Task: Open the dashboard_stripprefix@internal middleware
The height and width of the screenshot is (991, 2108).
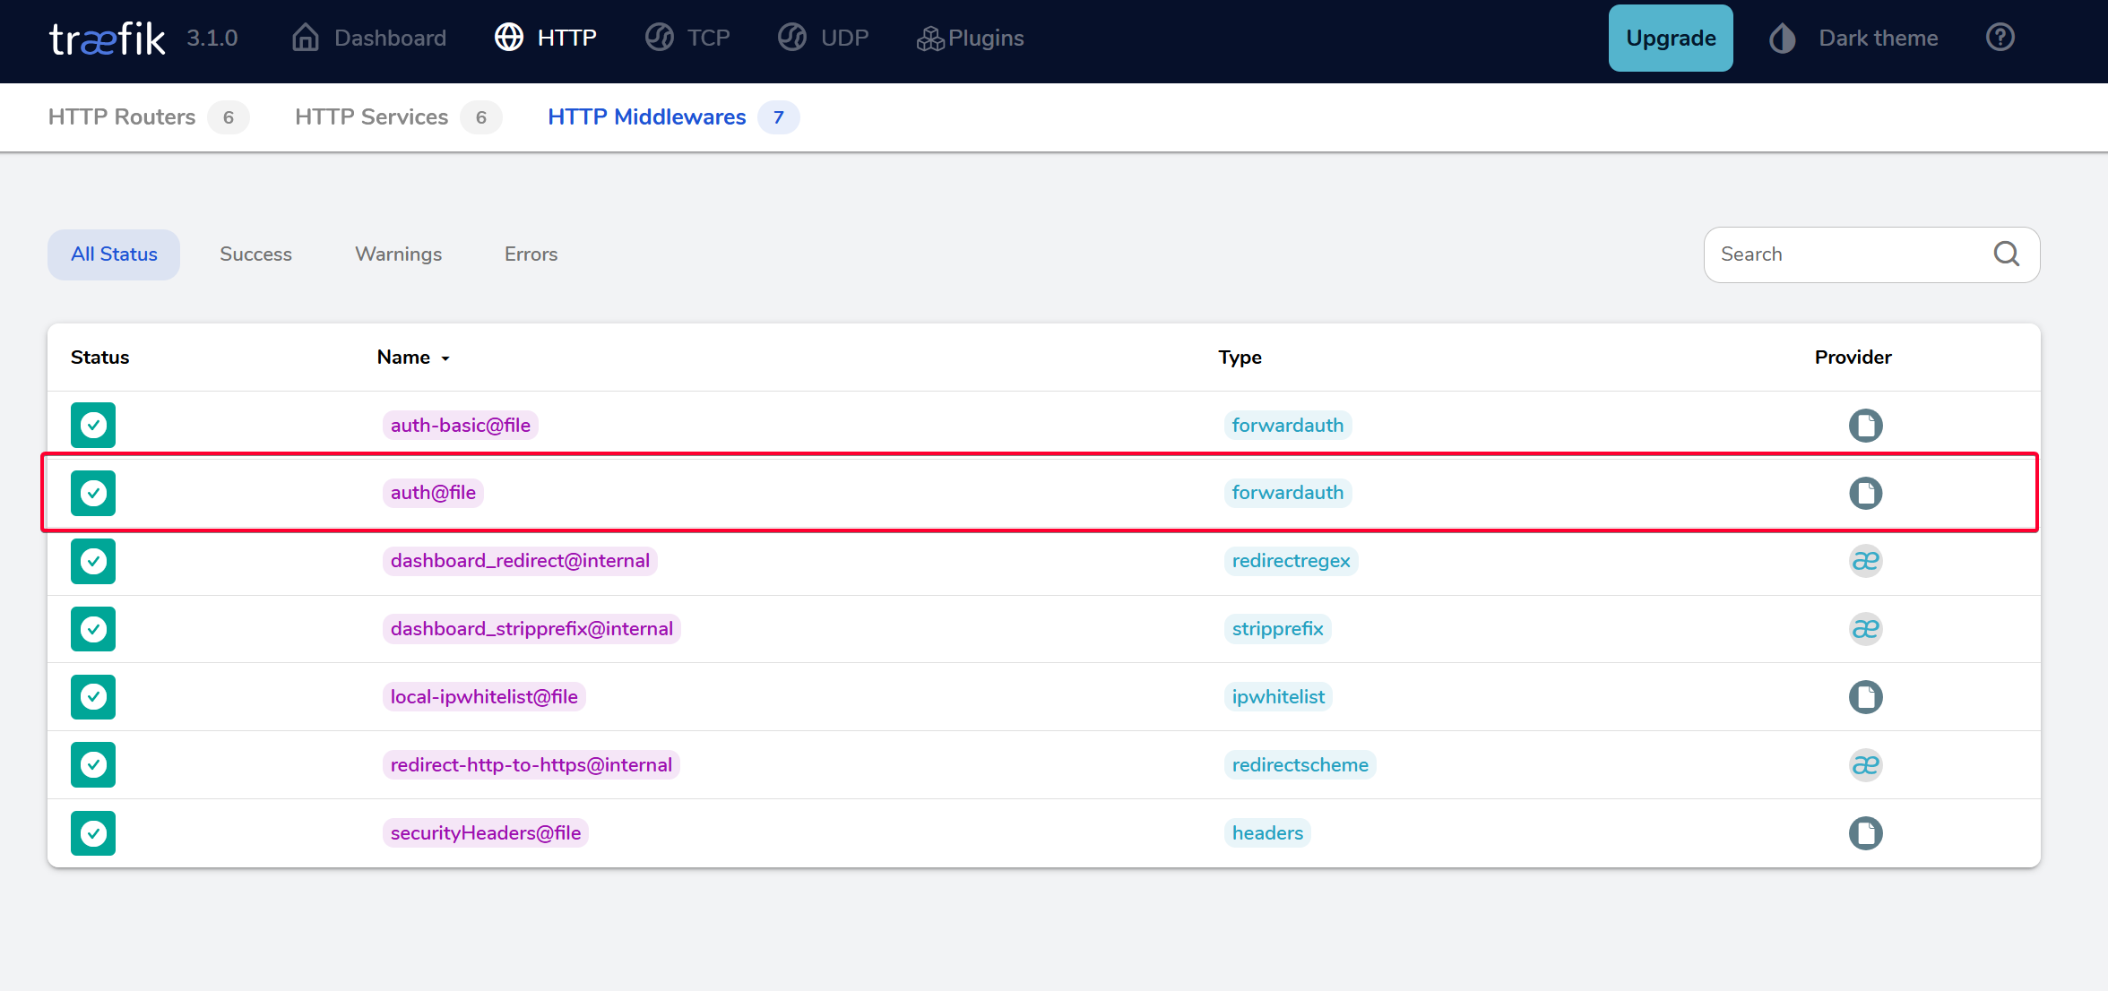Action: click(531, 629)
